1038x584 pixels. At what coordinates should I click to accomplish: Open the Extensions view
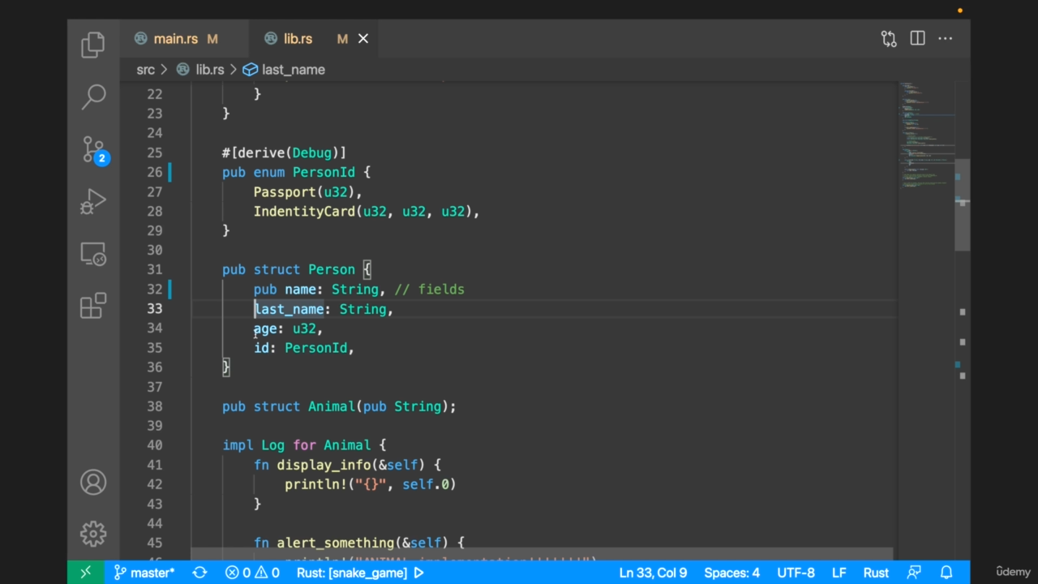(93, 306)
